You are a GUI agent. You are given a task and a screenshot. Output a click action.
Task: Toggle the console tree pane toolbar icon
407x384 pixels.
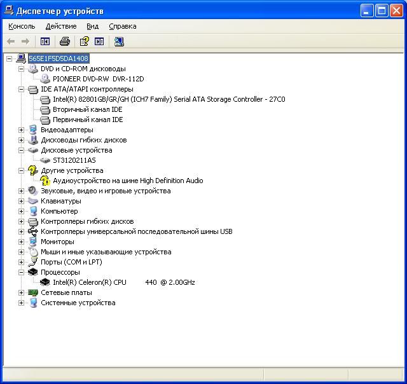pyautogui.click(x=45, y=41)
